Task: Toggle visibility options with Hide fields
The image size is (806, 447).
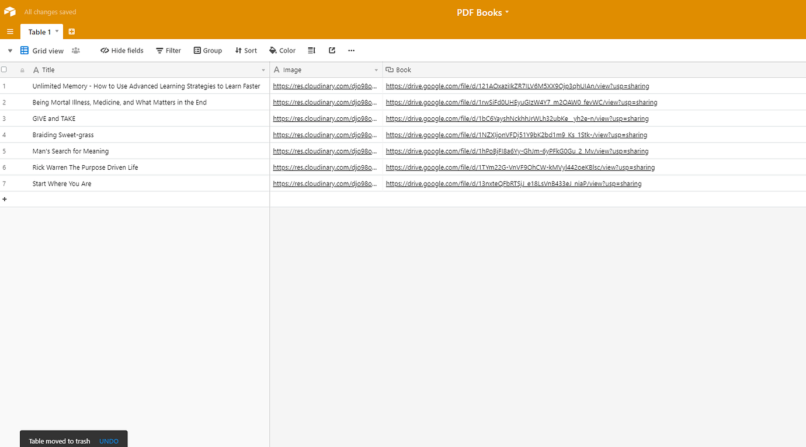Action: [121, 50]
